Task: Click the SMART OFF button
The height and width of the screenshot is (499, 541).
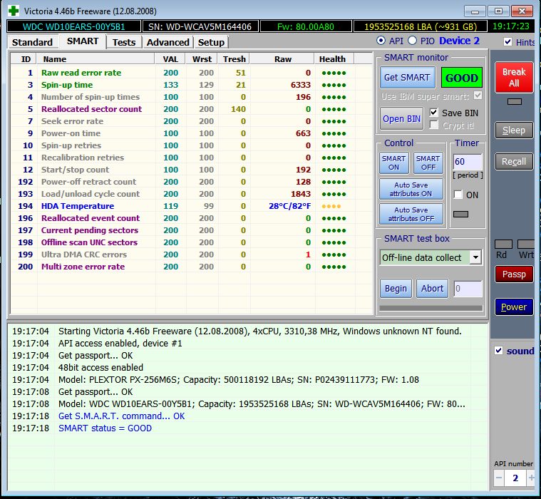Action: coord(428,163)
